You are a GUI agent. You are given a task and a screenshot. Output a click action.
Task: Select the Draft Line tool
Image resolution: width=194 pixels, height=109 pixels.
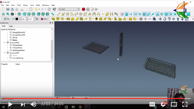59,14
